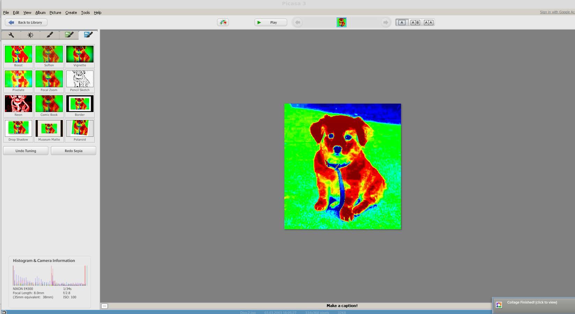
Task: Apply the Boost effect
Action: click(18, 54)
